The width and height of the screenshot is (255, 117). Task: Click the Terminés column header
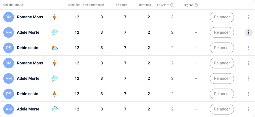point(145,5)
